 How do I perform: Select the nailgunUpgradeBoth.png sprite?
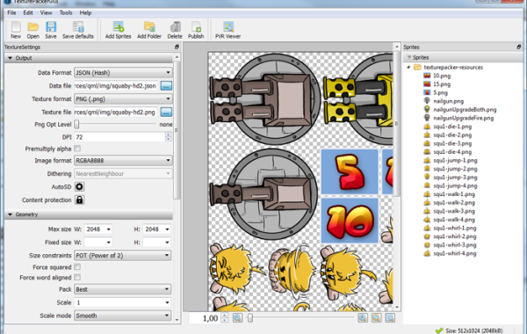465,109
